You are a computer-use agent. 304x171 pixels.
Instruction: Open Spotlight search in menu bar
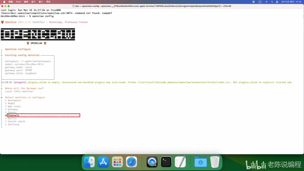(x=272, y=2)
